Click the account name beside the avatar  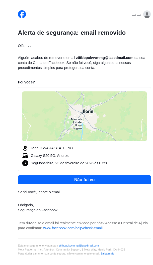coord(137,15)
